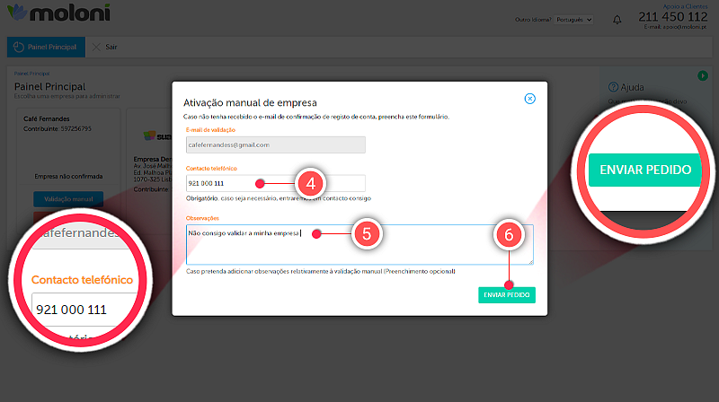Click the notifications bell icon
This screenshot has width=719, height=402.
pos(617,20)
